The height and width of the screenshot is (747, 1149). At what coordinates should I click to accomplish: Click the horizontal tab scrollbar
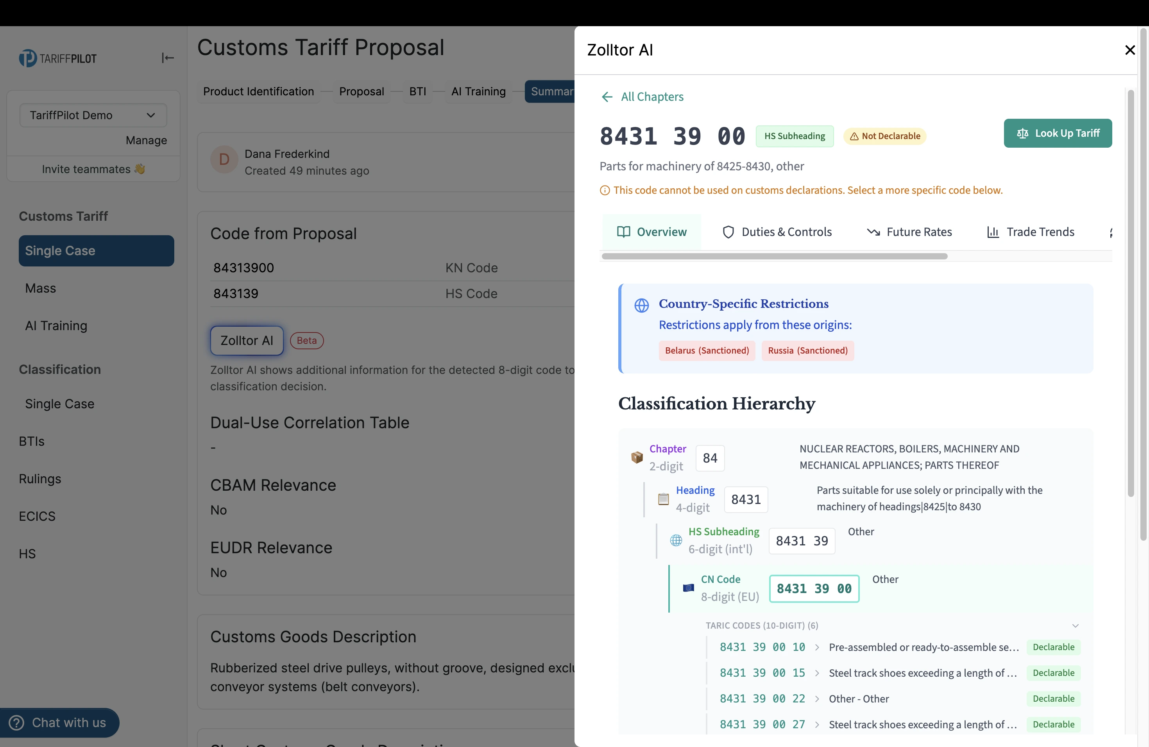coord(774,256)
